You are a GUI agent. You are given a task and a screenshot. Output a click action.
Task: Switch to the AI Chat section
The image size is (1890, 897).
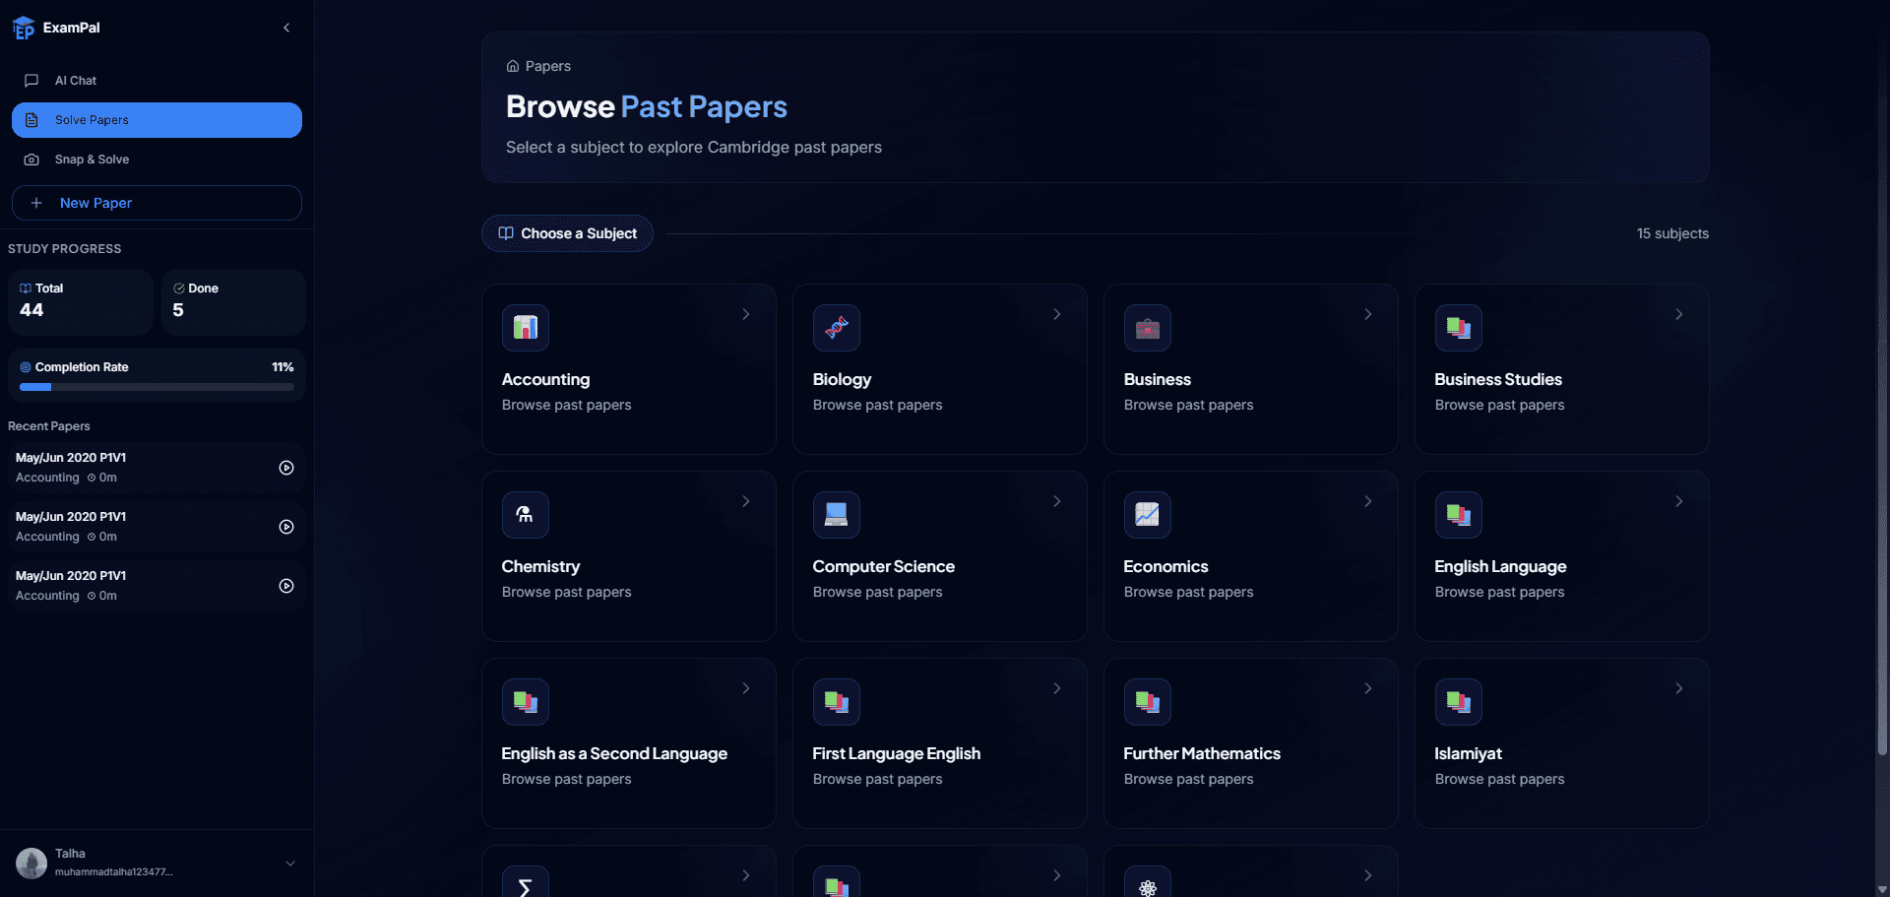click(x=74, y=81)
